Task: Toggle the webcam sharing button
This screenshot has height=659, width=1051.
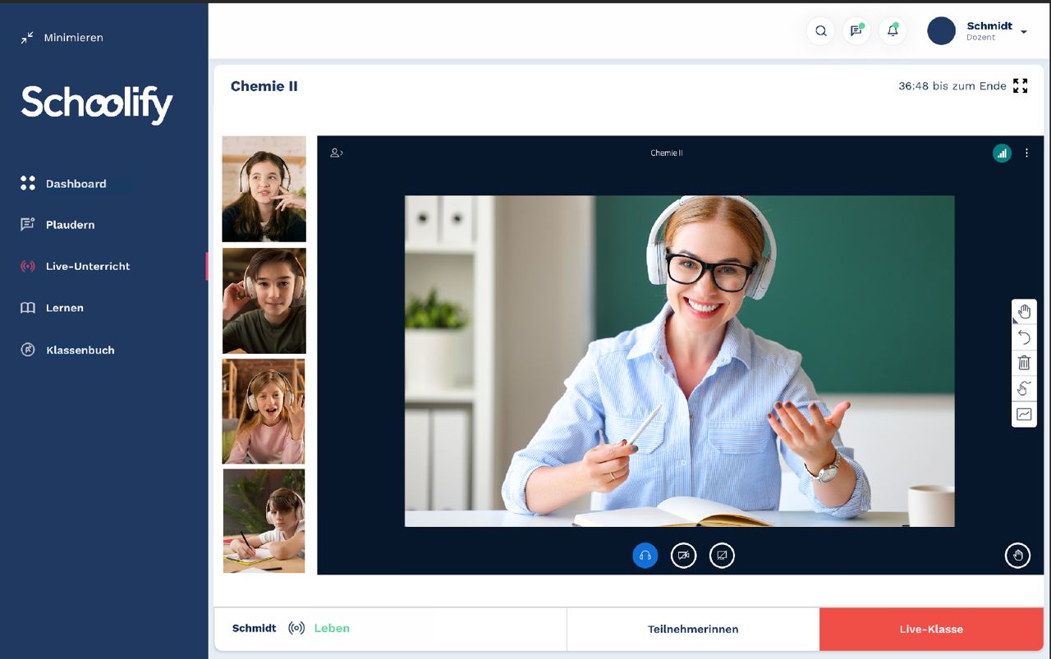Action: (x=683, y=556)
